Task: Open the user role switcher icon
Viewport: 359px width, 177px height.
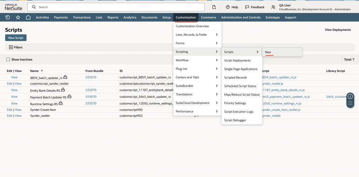Action: click(273, 7)
